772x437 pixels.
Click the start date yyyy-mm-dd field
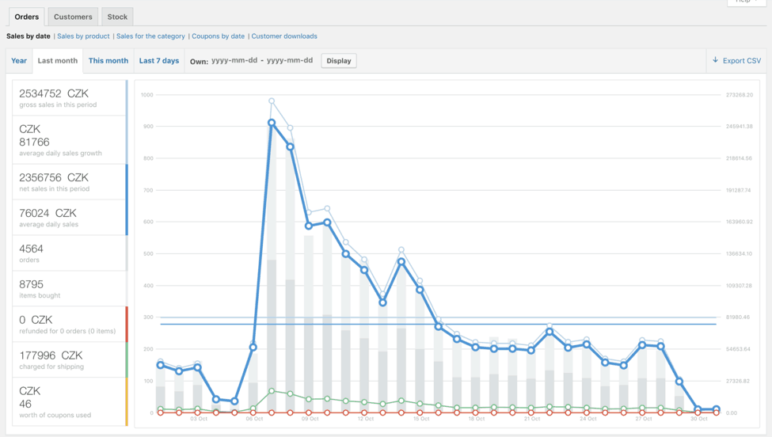[x=234, y=61]
